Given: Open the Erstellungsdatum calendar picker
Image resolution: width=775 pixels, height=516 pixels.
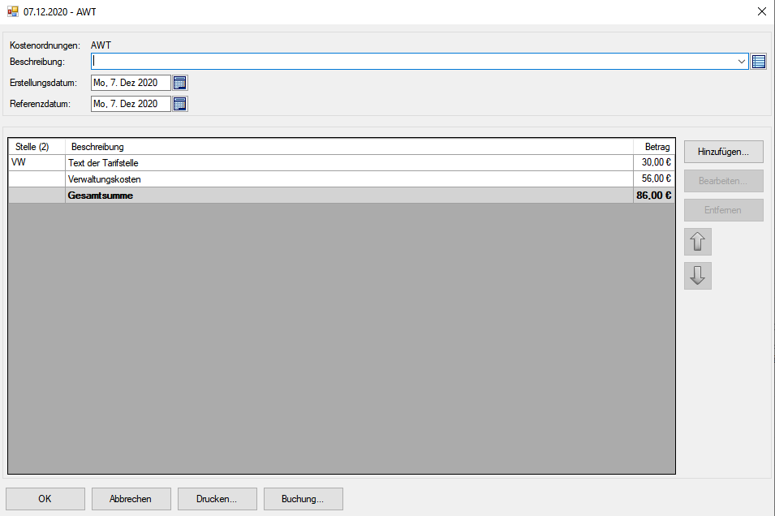Looking at the screenshot, I should pyautogui.click(x=180, y=83).
